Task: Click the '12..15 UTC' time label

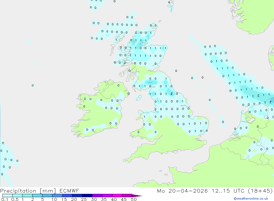Action: click(228, 191)
